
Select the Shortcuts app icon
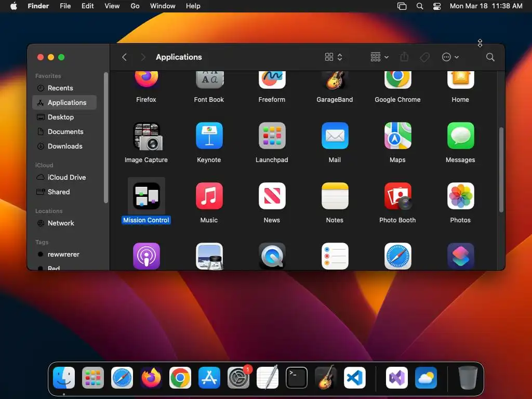point(460,256)
